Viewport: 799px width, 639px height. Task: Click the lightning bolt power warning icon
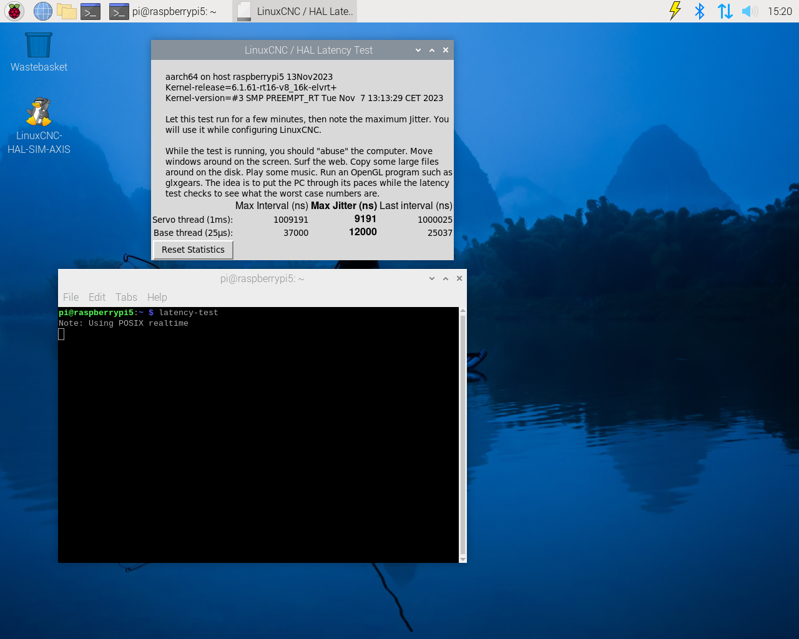coord(675,11)
